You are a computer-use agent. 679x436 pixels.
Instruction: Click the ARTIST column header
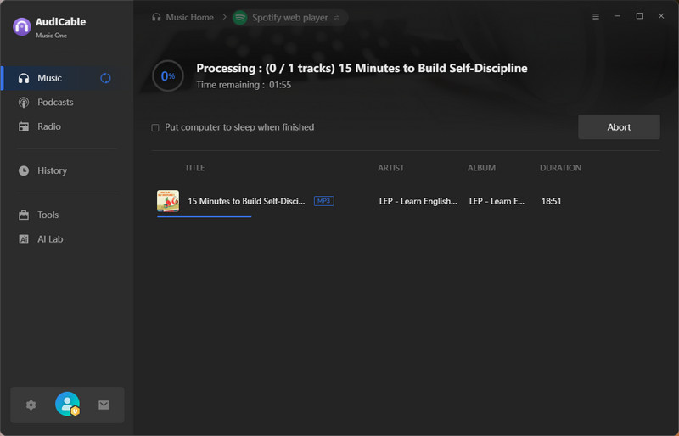coord(391,168)
